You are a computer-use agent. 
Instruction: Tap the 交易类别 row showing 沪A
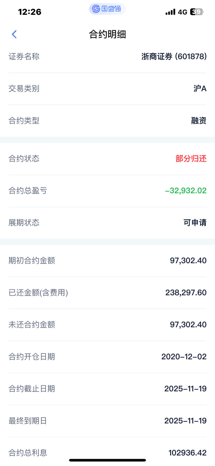(107, 89)
